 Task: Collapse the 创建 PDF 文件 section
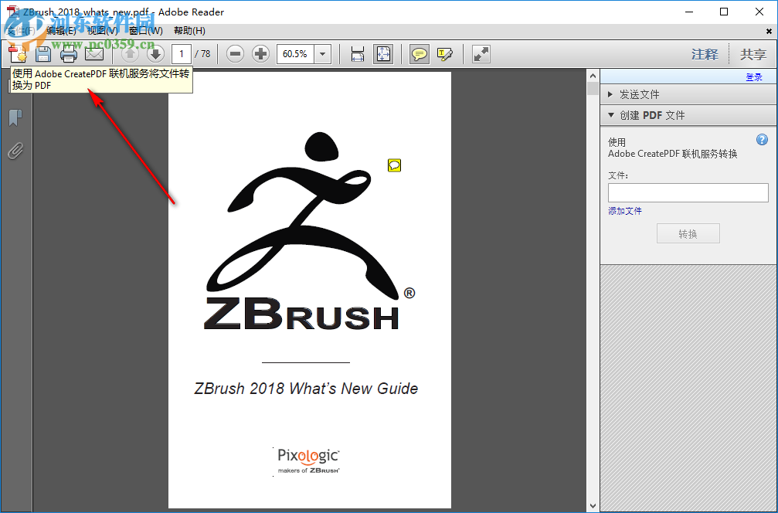pos(688,115)
